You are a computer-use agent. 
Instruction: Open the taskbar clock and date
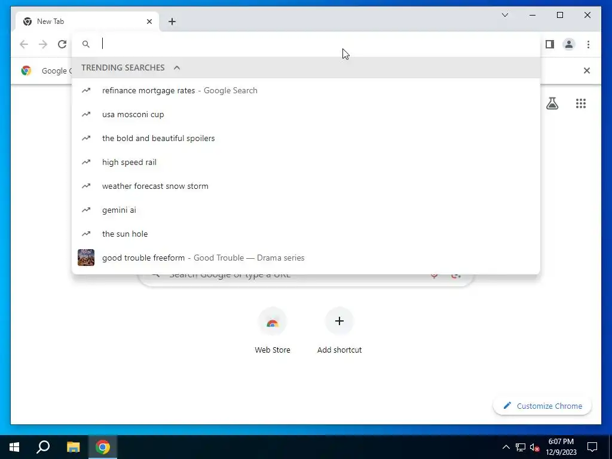(561, 447)
